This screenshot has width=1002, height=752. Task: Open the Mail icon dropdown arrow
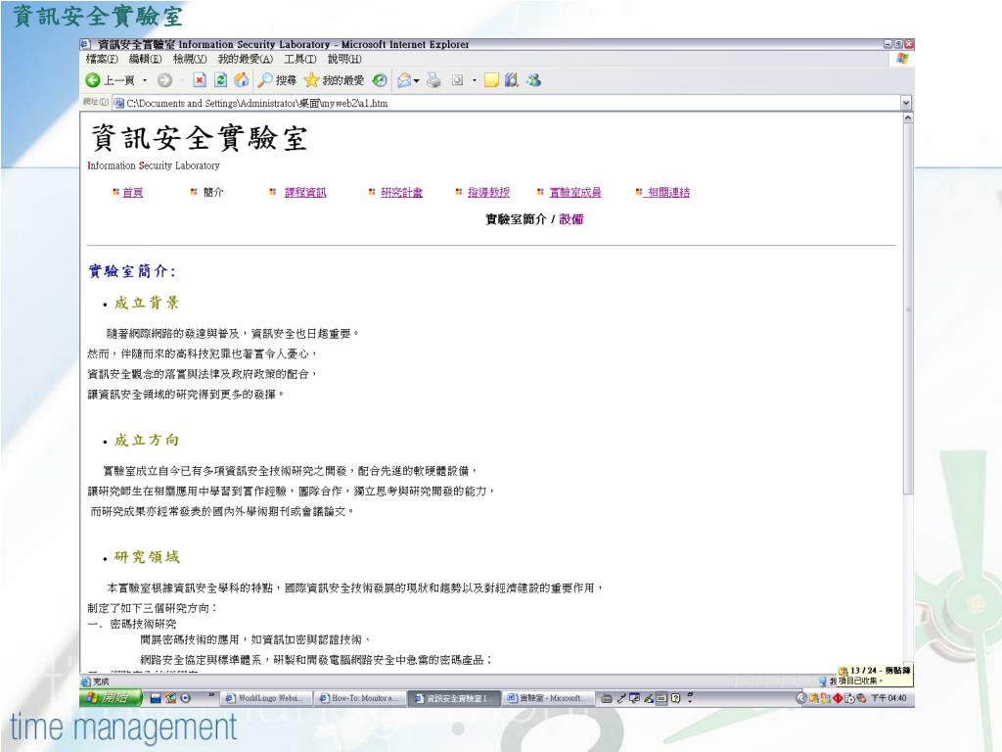416,80
